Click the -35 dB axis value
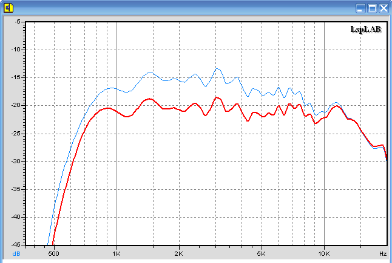Image resolution: width=392 pixels, height=263 pixels. click(x=16, y=189)
